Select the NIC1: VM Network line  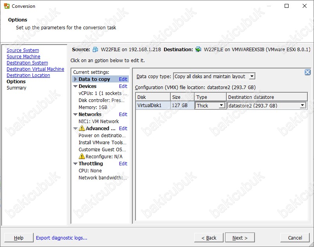99,121
